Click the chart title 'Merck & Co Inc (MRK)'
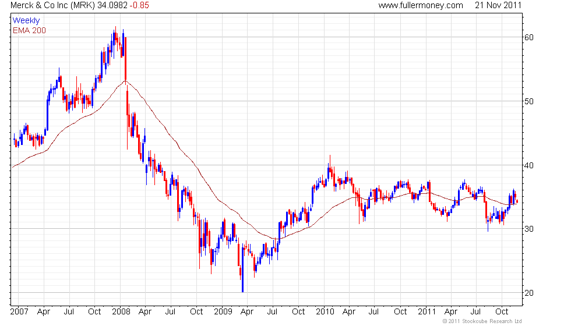 coord(52,5)
